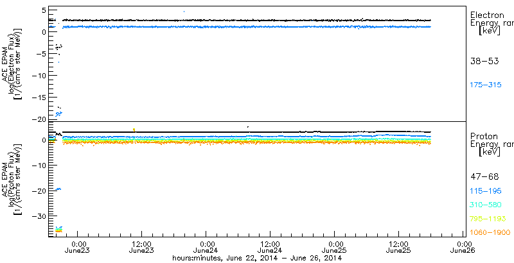Click the 12:00 June23 time axis label
This screenshot has width=514, height=263.
tap(142, 248)
